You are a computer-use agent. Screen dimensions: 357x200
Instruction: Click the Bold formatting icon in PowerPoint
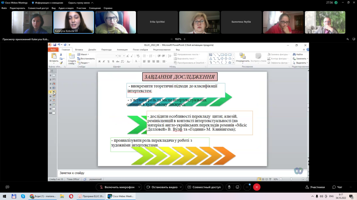pos(99,61)
